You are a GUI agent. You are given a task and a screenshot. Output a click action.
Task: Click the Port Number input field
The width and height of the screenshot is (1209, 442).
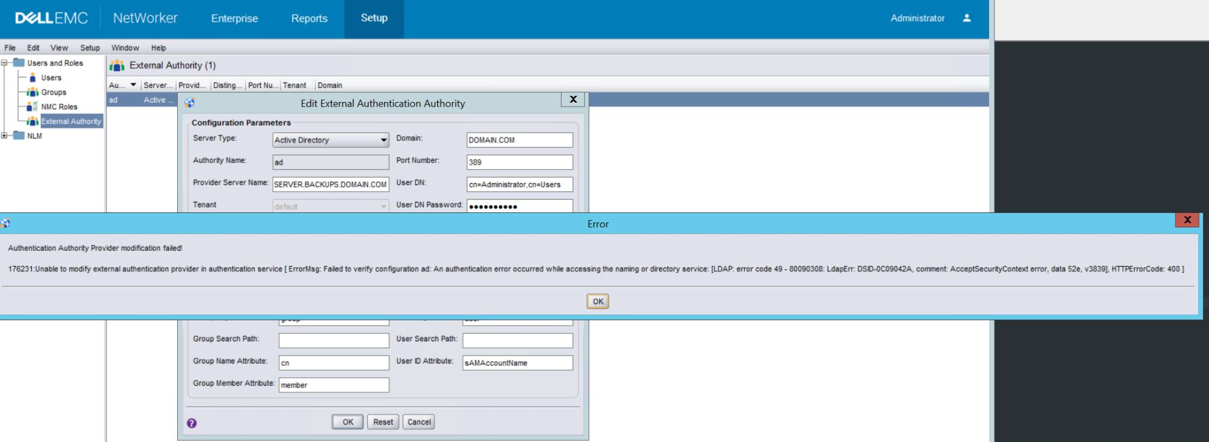click(x=520, y=163)
